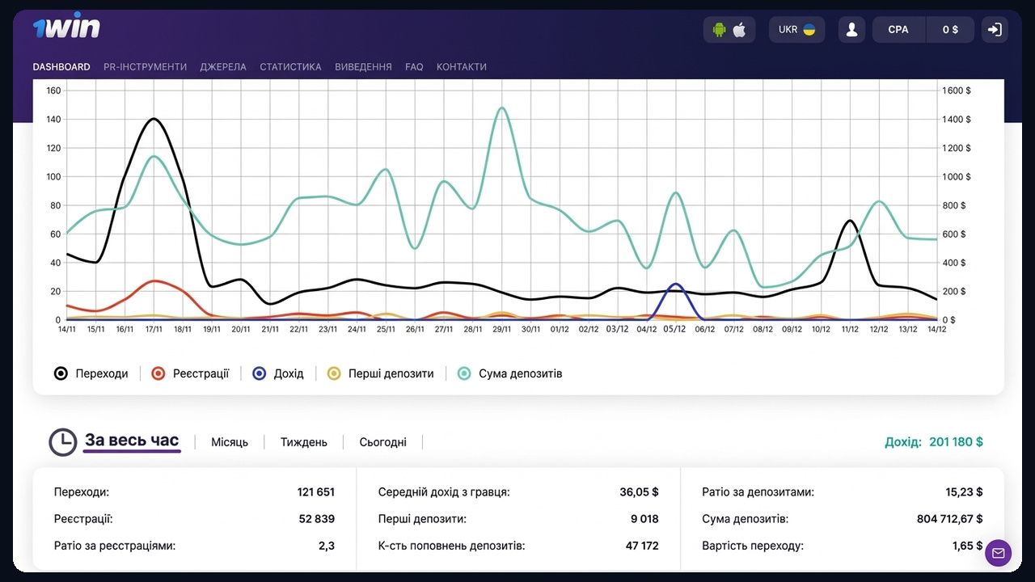Click the Ратіо за депозитами value 15,23 $

click(963, 491)
